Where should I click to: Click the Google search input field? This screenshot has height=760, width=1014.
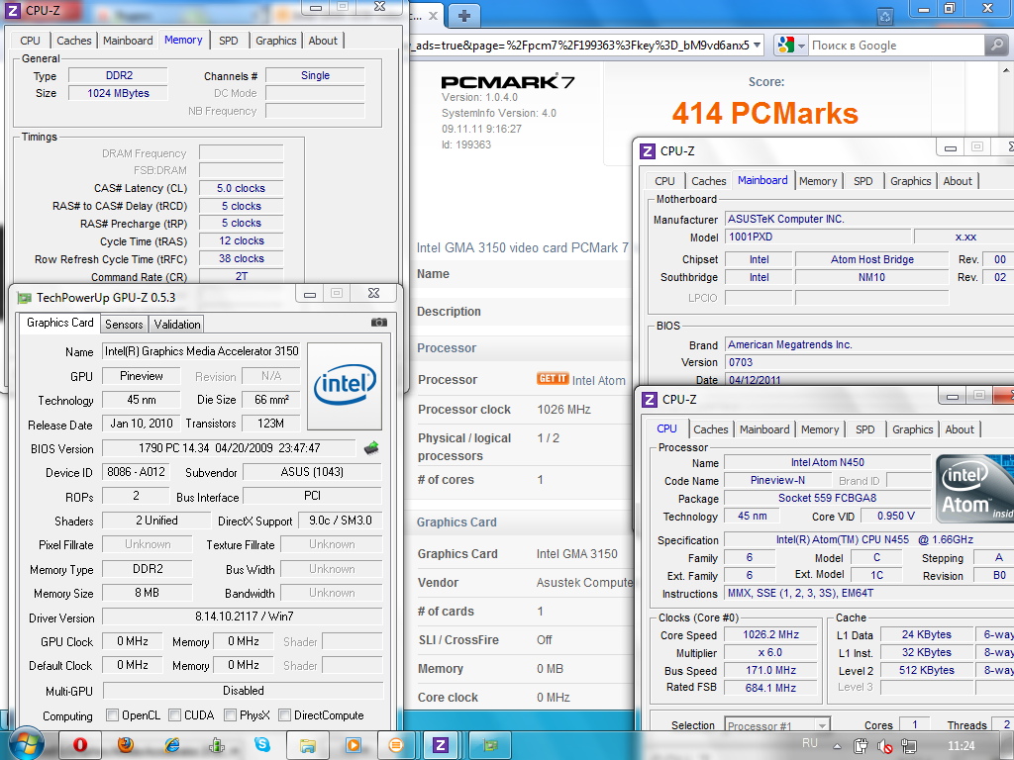pos(895,46)
